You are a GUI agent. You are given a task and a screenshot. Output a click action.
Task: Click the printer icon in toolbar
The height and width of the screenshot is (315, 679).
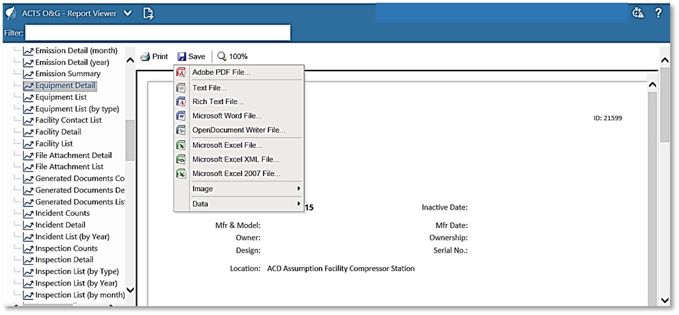(x=145, y=56)
